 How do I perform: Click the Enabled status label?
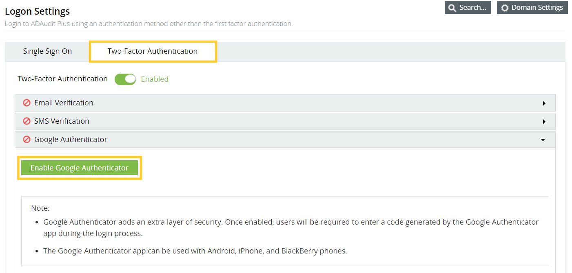coord(154,79)
